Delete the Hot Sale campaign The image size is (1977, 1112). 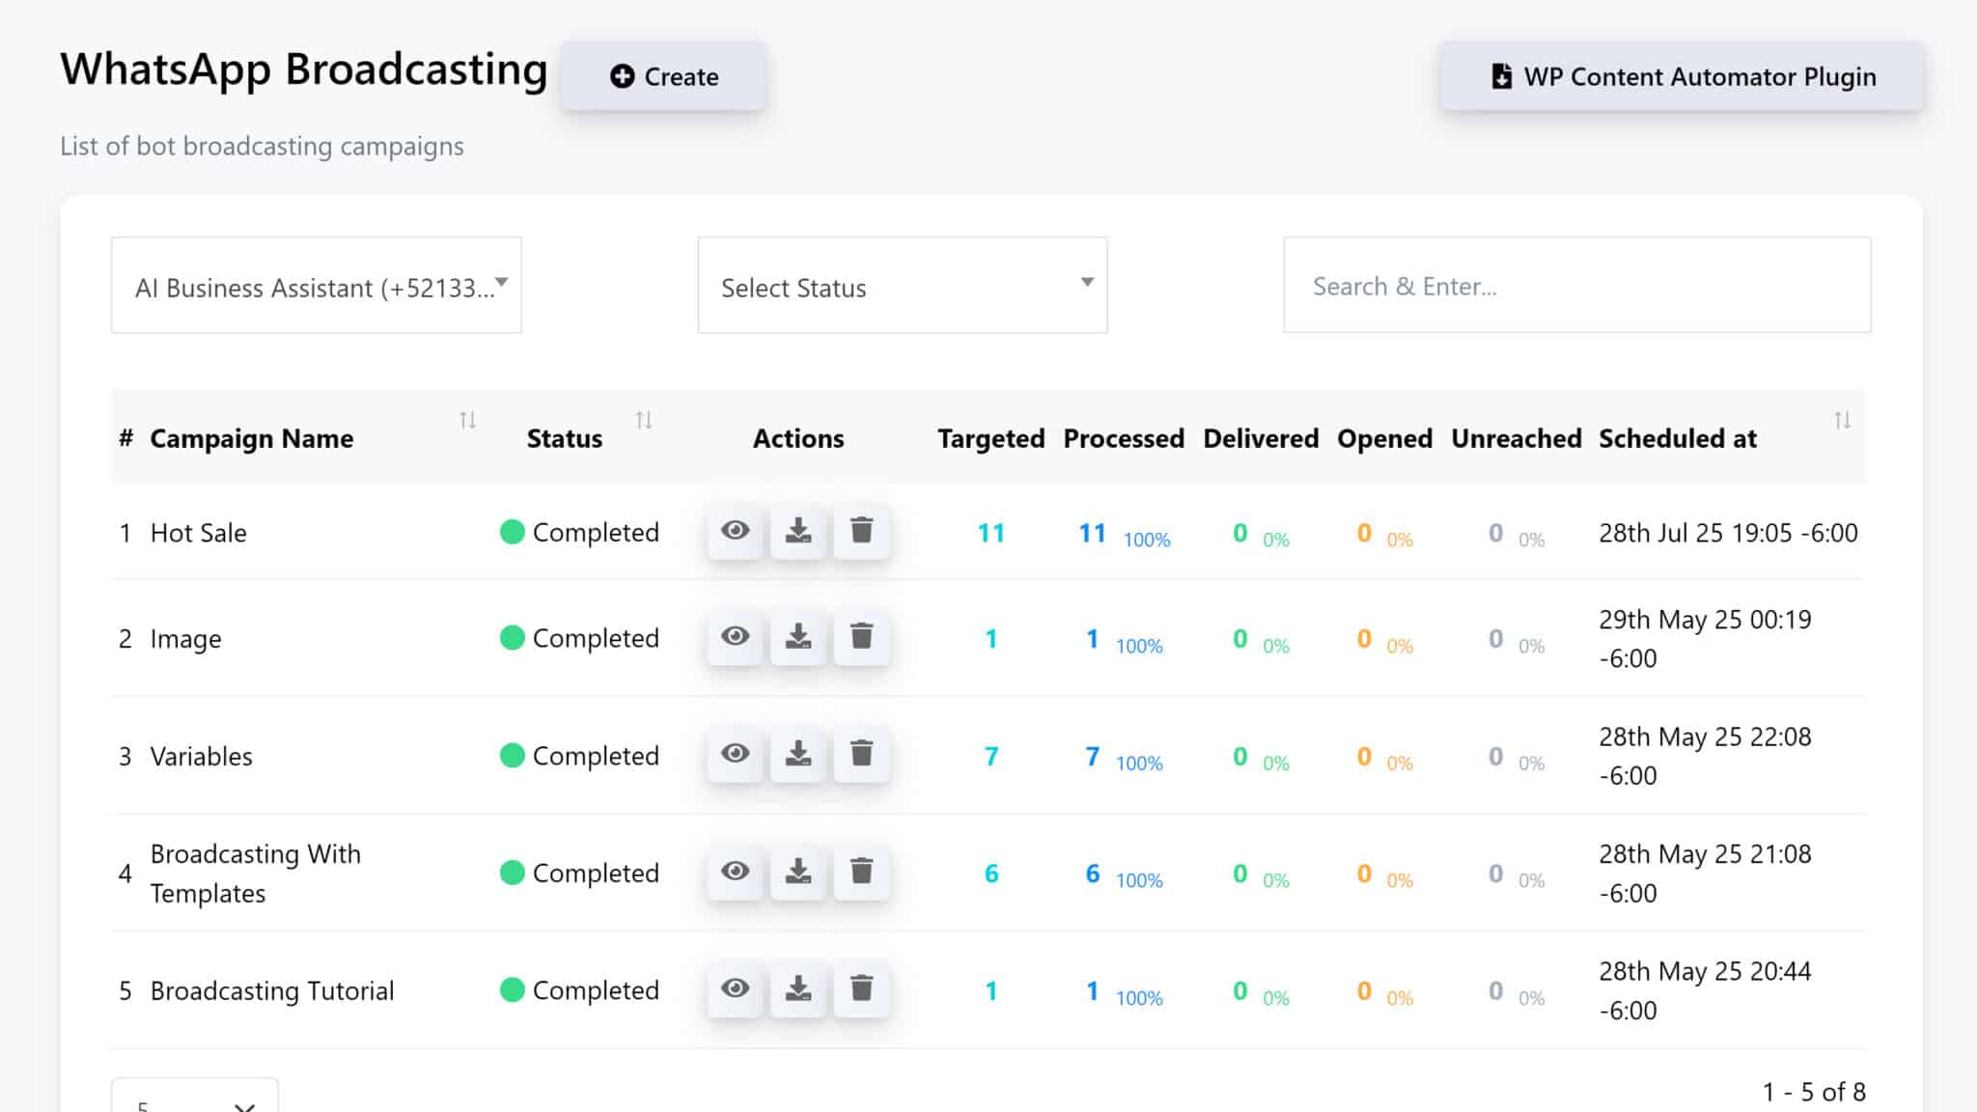[x=861, y=532]
